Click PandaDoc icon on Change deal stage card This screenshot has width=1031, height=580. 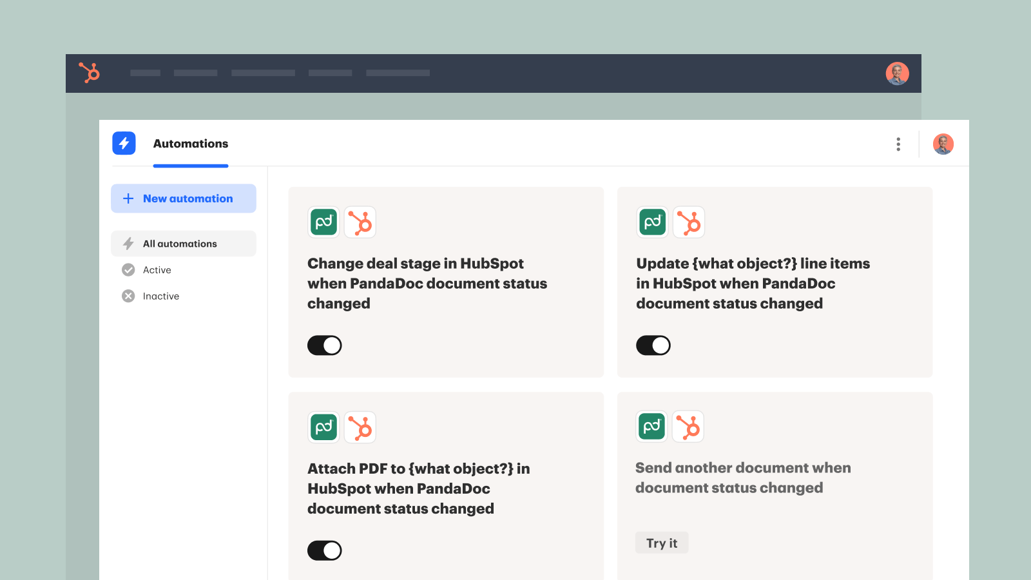point(323,222)
